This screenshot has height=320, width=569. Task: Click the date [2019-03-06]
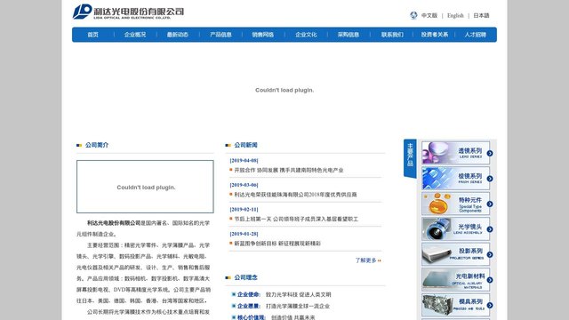[x=244, y=185]
